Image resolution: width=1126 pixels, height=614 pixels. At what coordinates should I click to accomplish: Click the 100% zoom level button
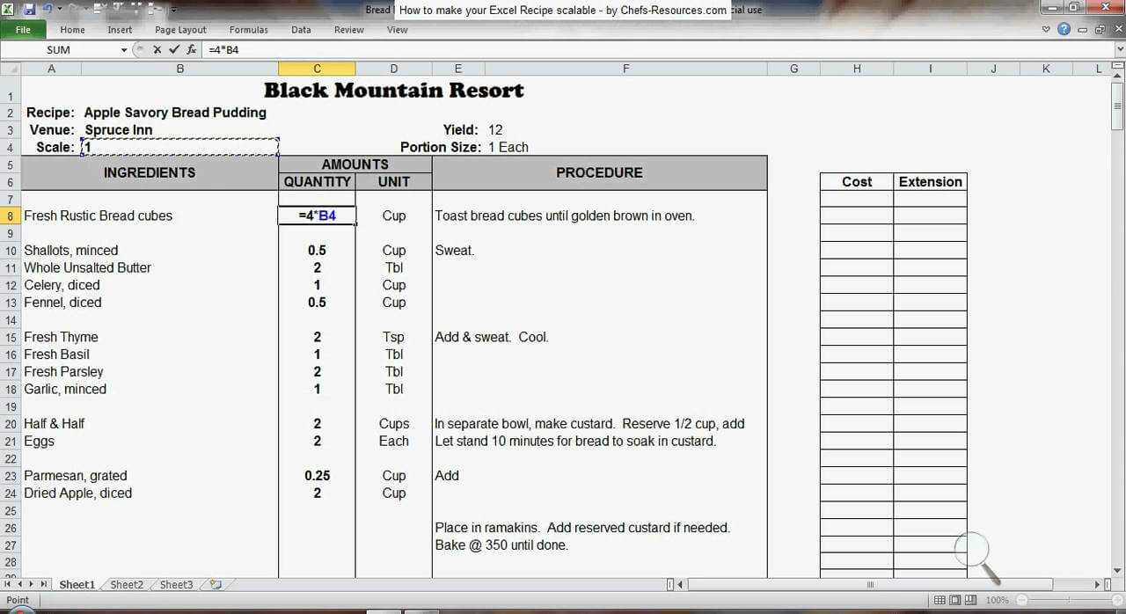[997, 601]
